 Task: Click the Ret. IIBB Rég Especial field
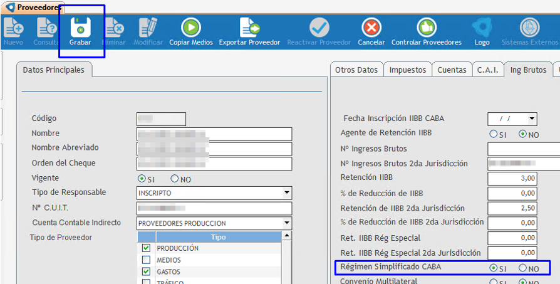(512, 238)
